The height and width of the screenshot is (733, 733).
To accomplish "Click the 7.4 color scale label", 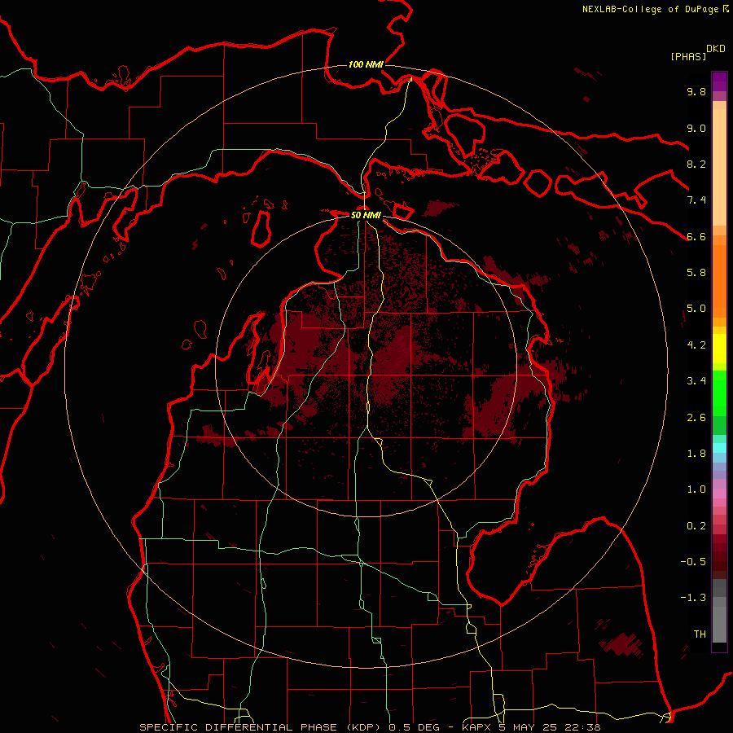I will [x=696, y=200].
